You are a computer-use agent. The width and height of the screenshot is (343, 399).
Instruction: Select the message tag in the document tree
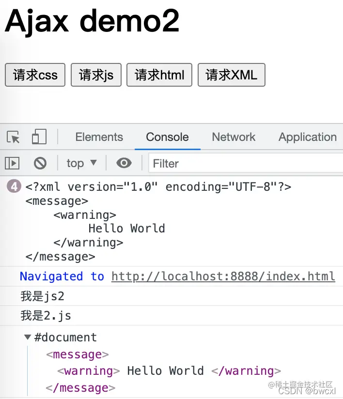[77, 354]
